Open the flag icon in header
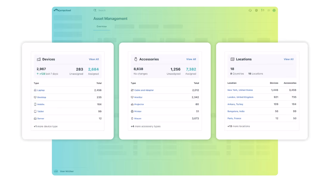Viewport: 313px width, 182px height. click(x=263, y=10)
